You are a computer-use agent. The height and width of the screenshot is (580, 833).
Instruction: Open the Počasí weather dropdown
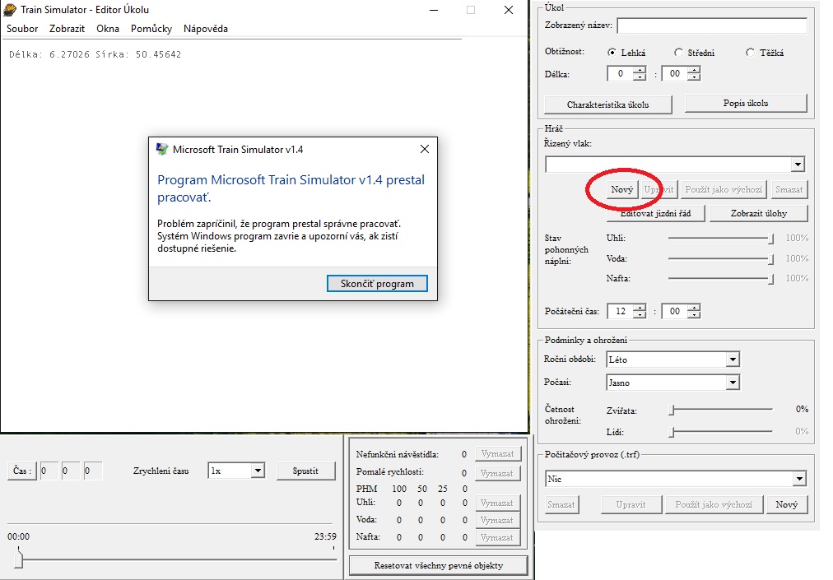click(x=732, y=383)
